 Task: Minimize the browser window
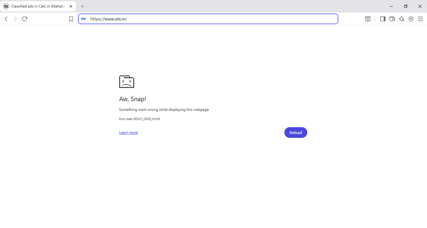(391, 6)
